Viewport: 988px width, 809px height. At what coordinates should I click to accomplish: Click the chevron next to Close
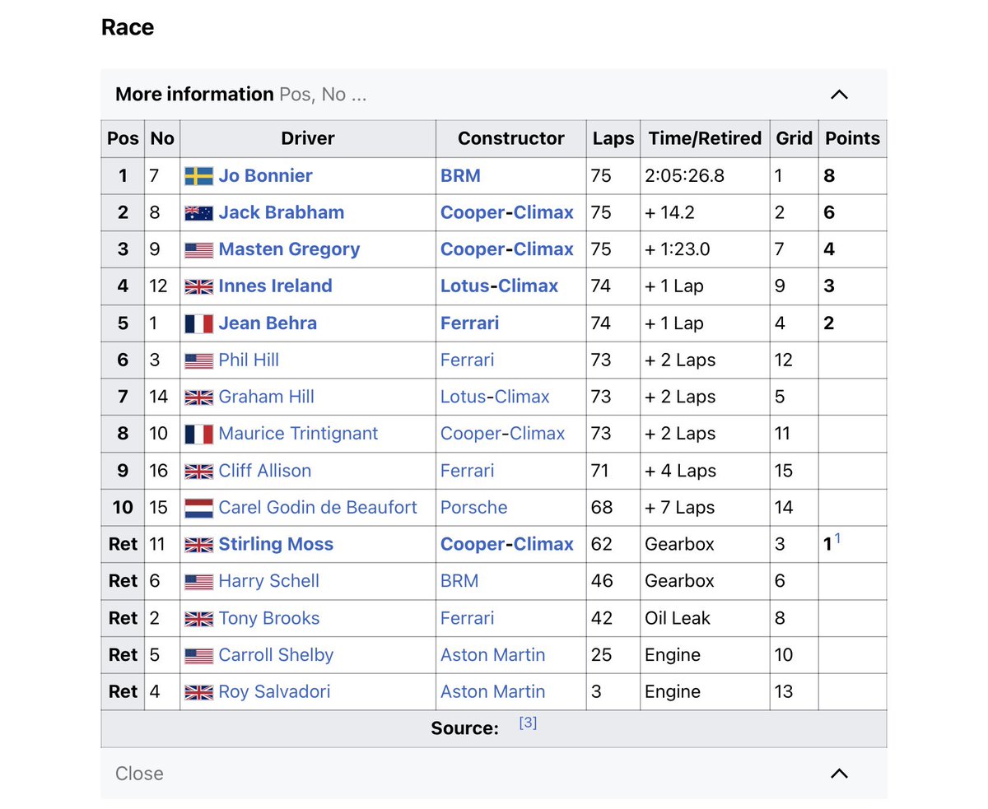838,774
